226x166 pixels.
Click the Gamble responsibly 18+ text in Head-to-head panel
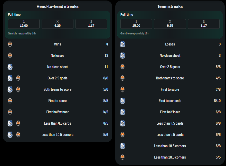tap(22, 33)
